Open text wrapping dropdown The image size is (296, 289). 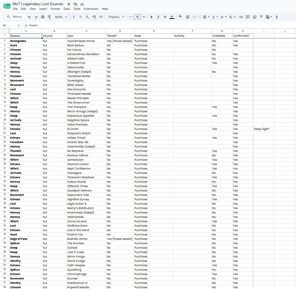click(223, 17)
